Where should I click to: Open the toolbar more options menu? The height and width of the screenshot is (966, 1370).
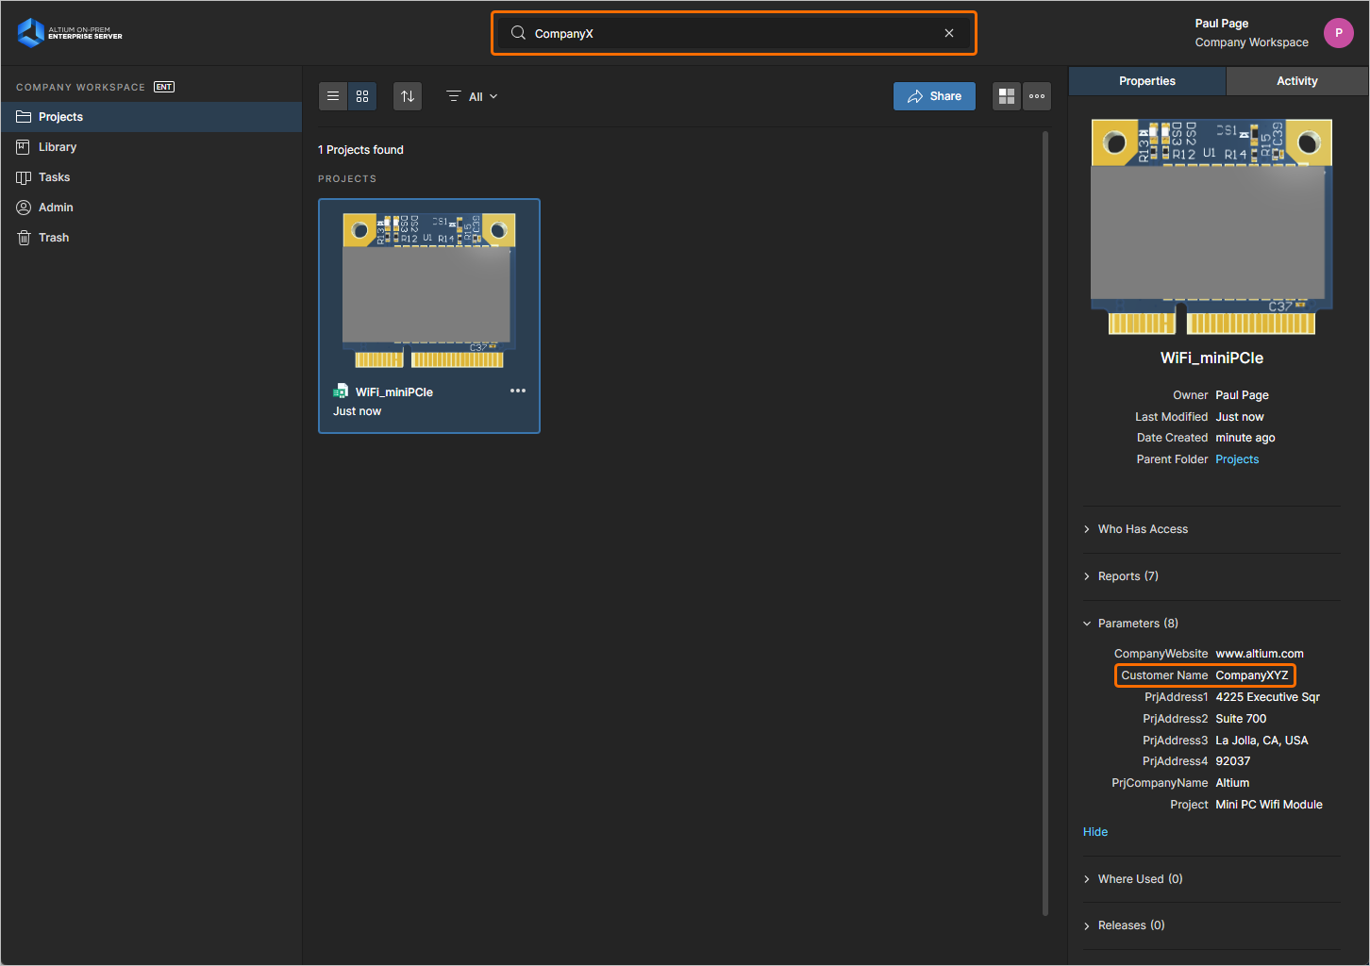coord(1037,96)
